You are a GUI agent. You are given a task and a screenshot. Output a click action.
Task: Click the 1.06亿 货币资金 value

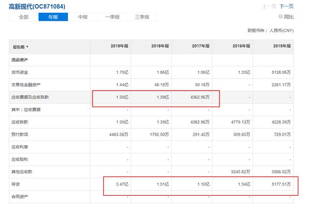[203, 72]
